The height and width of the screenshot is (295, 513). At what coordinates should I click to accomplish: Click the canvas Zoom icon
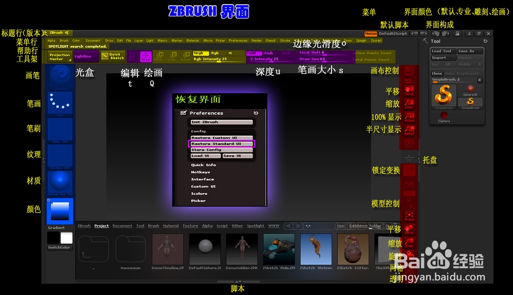click(x=409, y=104)
